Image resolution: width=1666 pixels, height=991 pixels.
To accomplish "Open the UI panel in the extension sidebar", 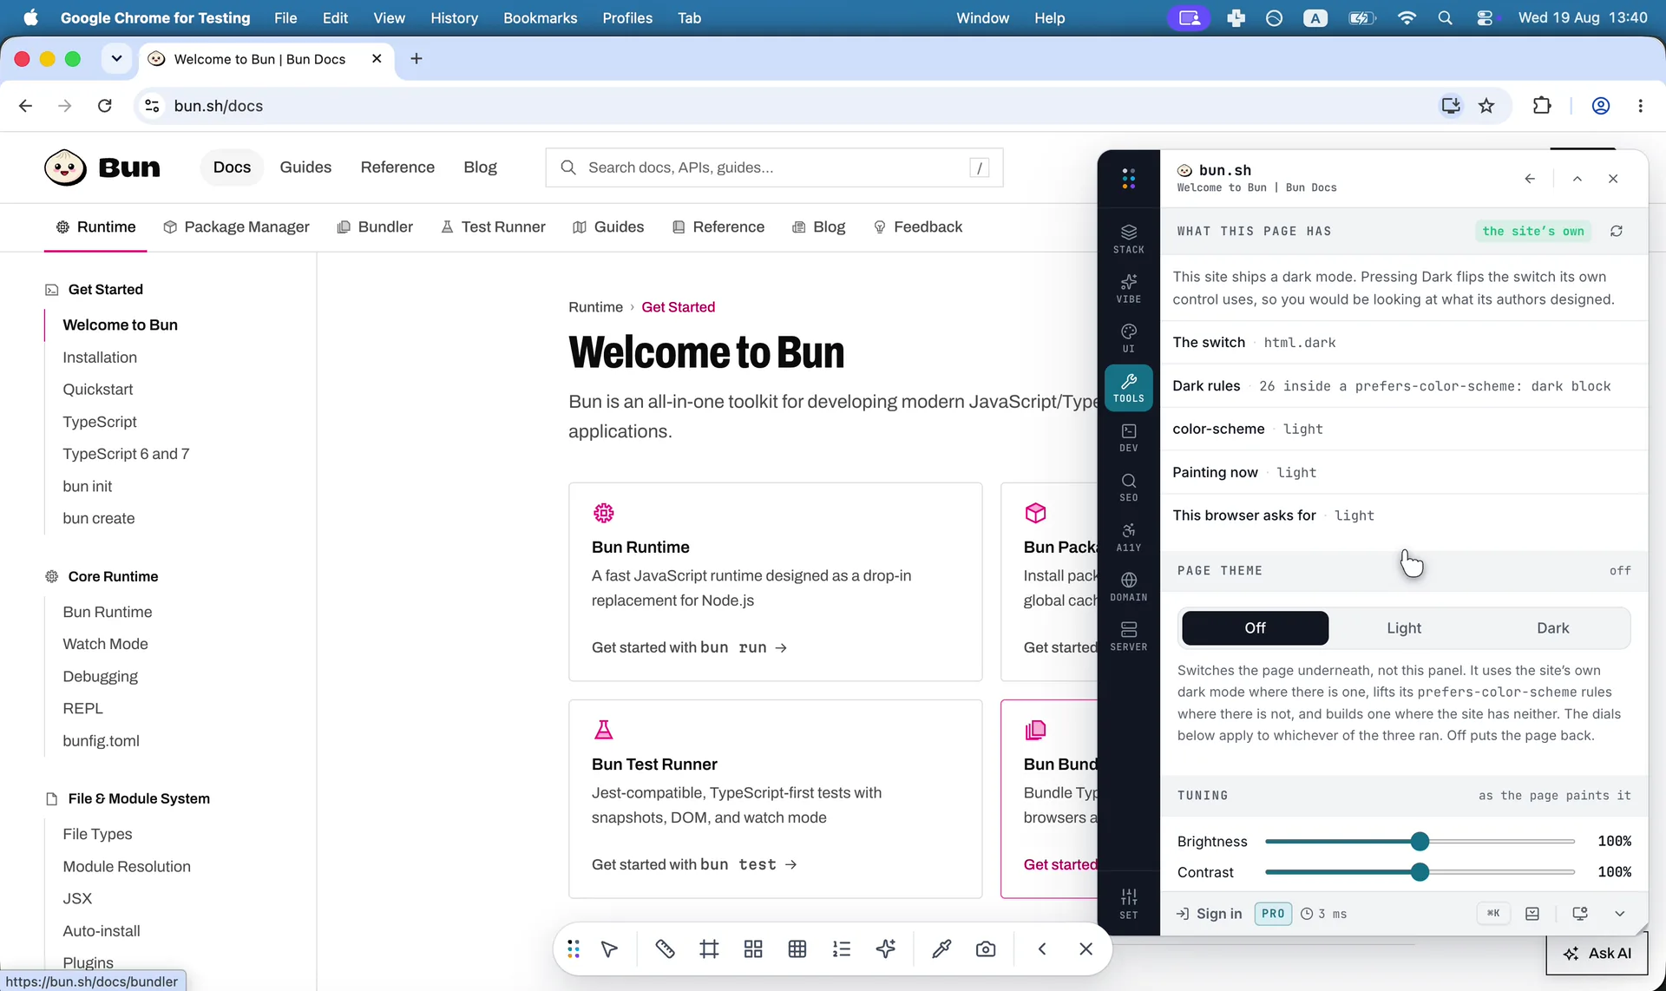I will click(1128, 338).
